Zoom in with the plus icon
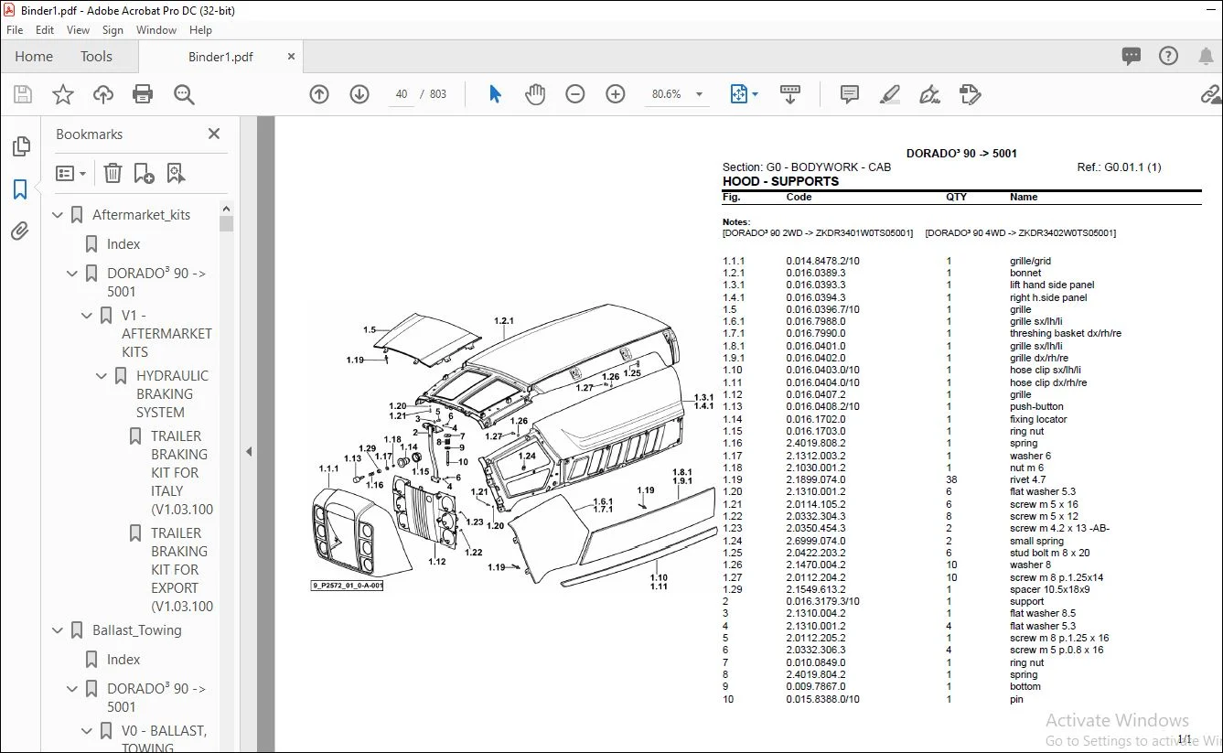 click(x=616, y=94)
